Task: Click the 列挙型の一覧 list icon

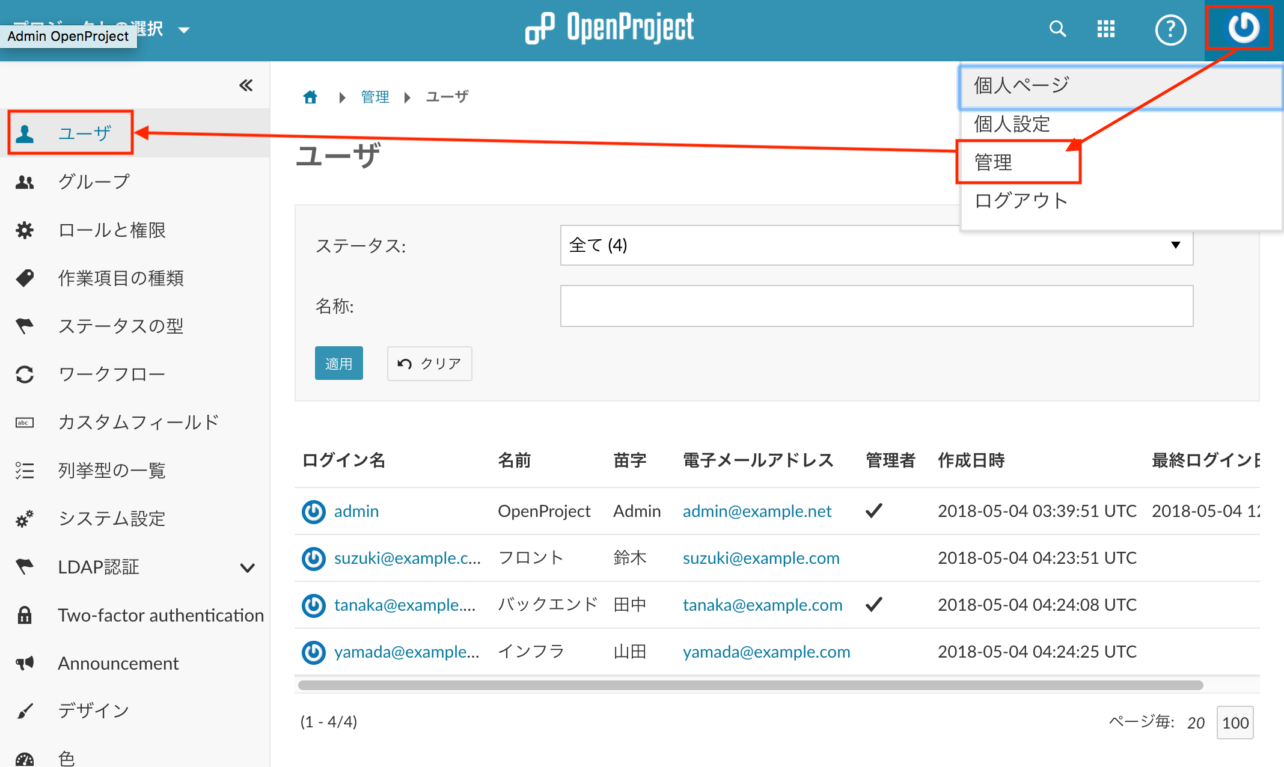Action: click(25, 470)
